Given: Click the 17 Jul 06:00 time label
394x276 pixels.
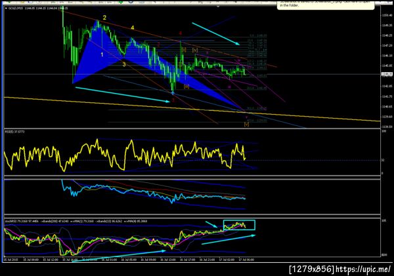Looking at the screenshot, I should click(x=246, y=260).
